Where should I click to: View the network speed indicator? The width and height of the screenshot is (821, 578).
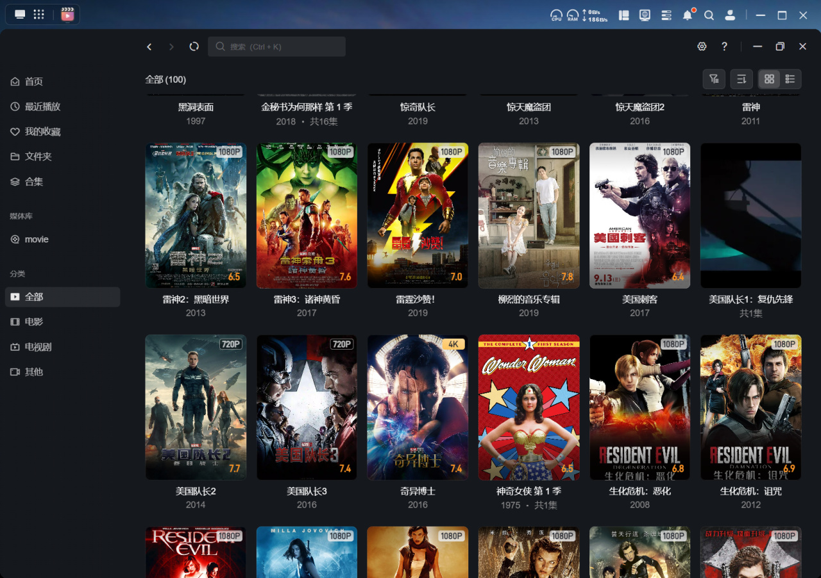point(595,15)
